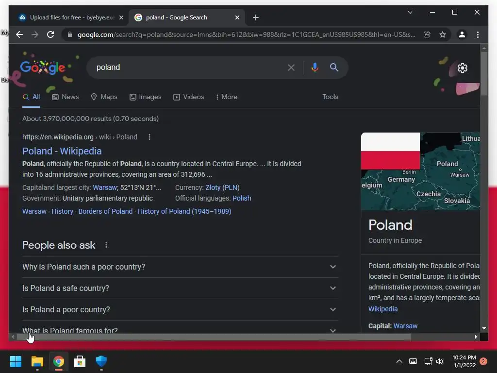The image size is (497, 373).
Task: Close the 'Upload files for free' tab
Action: (x=121, y=17)
